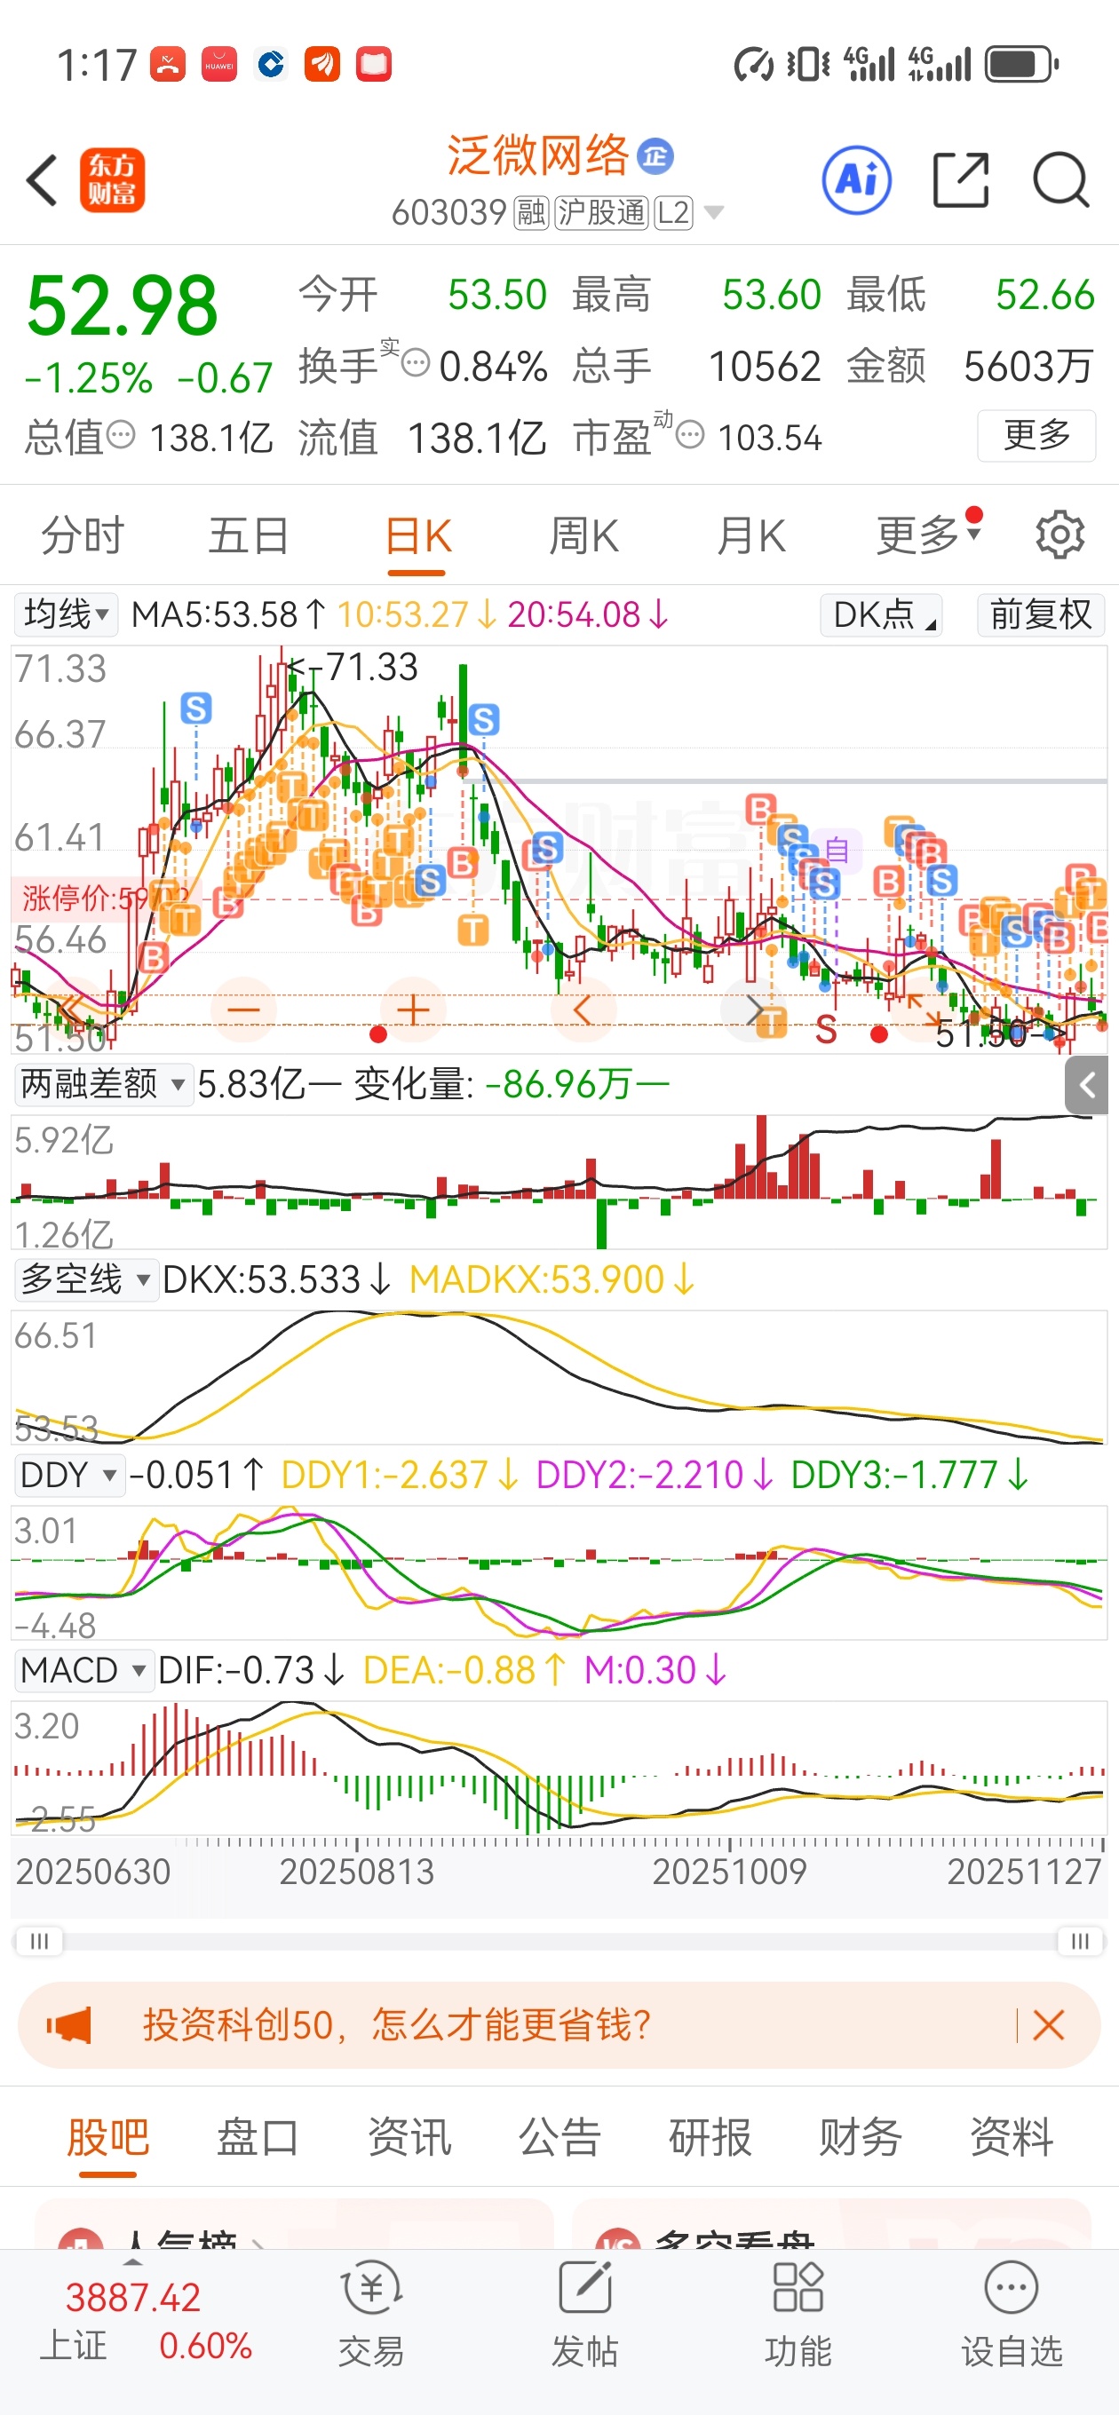Expand the 多空线 indicator dropdown
Image resolution: width=1119 pixels, height=2415 pixels.
coord(85,1279)
